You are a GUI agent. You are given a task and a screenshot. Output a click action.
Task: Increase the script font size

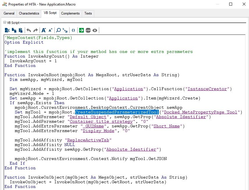click(44, 30)
